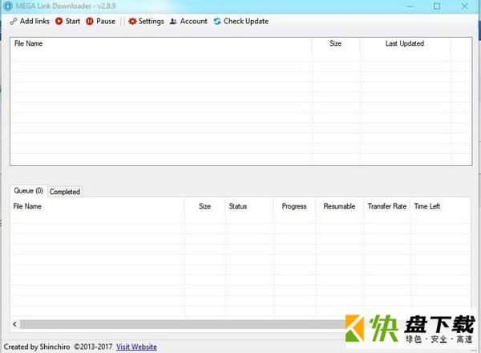The width and height of the screenshot is (481, 353).
Task: Sort by Last Updated column header
Action: point(405,43)
